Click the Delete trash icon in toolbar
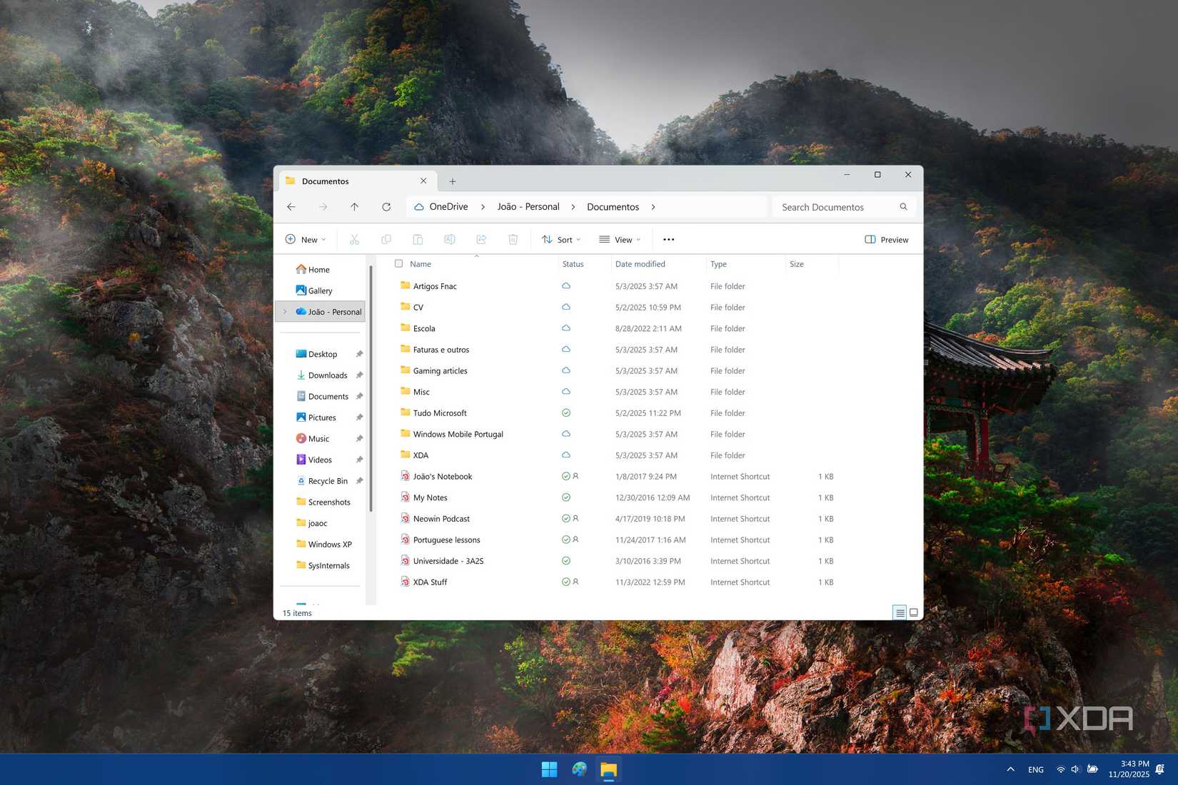 click(x=513, y=240)
